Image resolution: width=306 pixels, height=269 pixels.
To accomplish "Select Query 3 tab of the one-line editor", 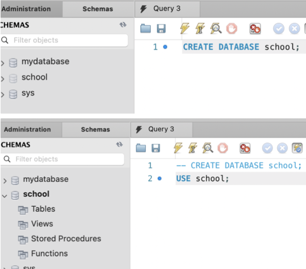I will [x=166, y=9].
